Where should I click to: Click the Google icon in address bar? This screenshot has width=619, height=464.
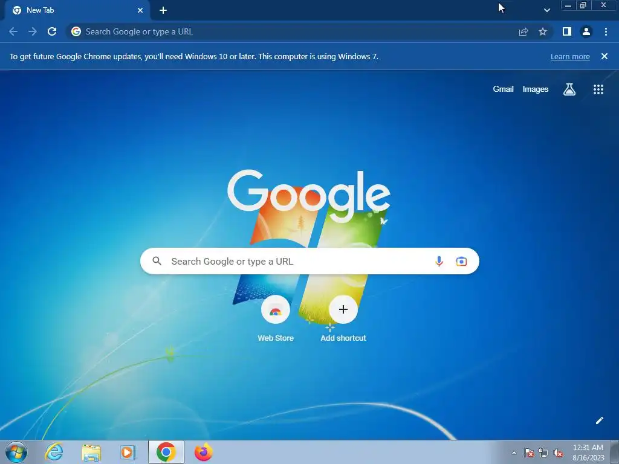[76, 31]
